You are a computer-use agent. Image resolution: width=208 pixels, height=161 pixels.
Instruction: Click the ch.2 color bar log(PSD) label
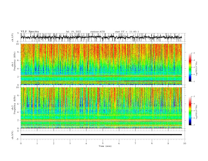[x=197, y=112]
